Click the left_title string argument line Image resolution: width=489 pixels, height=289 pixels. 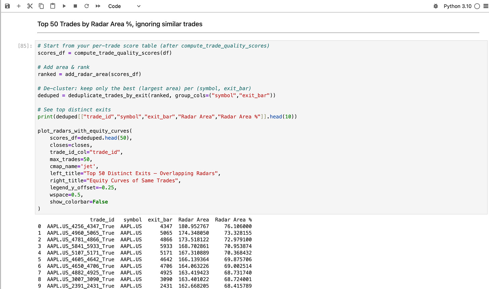coord(135,173)
